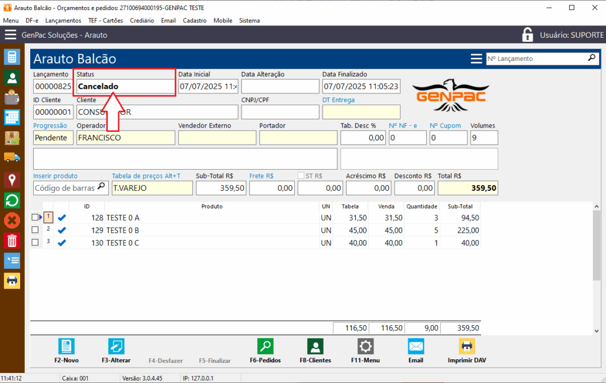This screenshot has height=383, width=606.
Task: Click the map location pin icon
Action: click(12, 180)
